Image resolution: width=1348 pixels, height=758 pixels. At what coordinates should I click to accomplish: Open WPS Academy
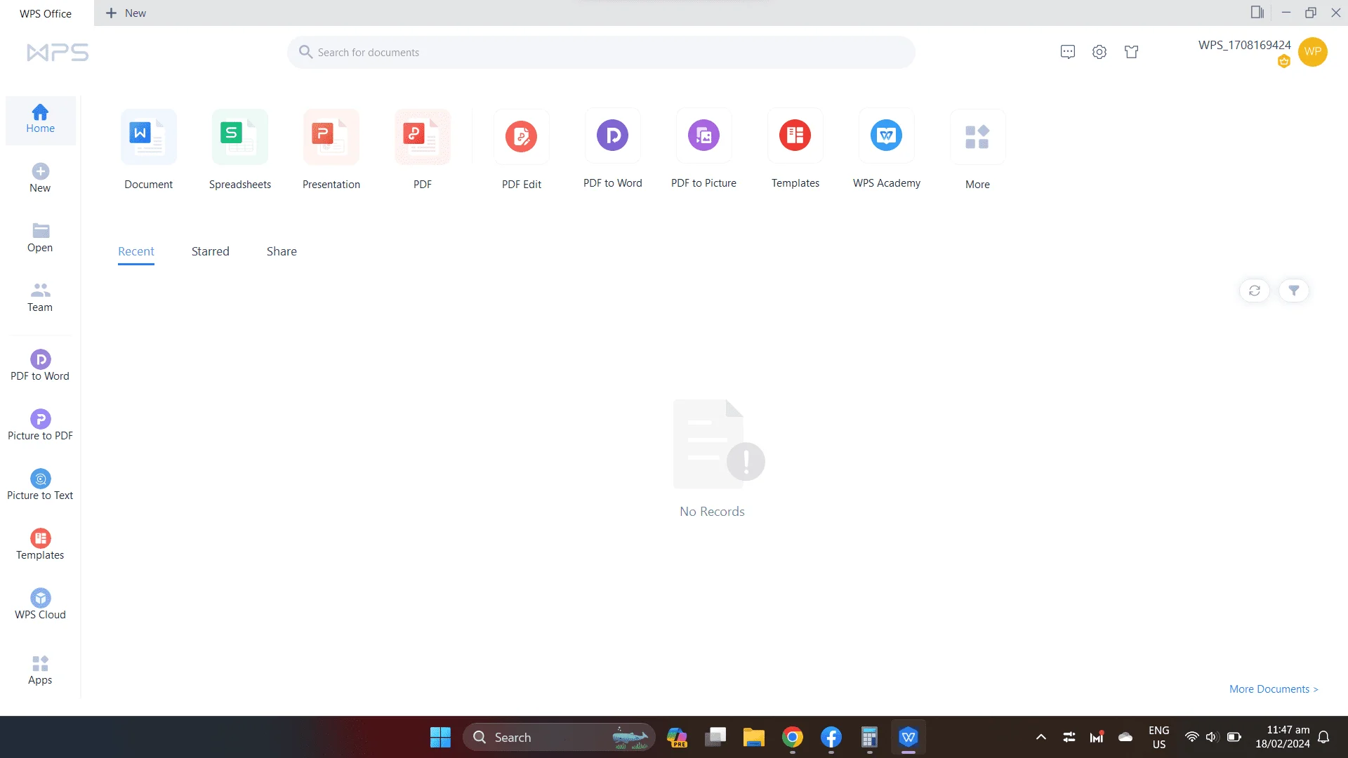[x=886, y=135]
